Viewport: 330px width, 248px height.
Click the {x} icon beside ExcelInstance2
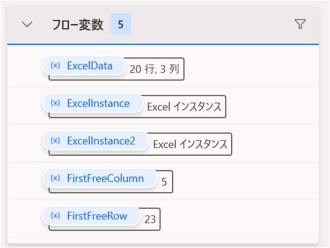pos(55,141)
